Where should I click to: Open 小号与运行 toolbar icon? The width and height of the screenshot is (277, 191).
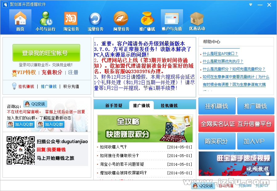[x=46, y=21]
